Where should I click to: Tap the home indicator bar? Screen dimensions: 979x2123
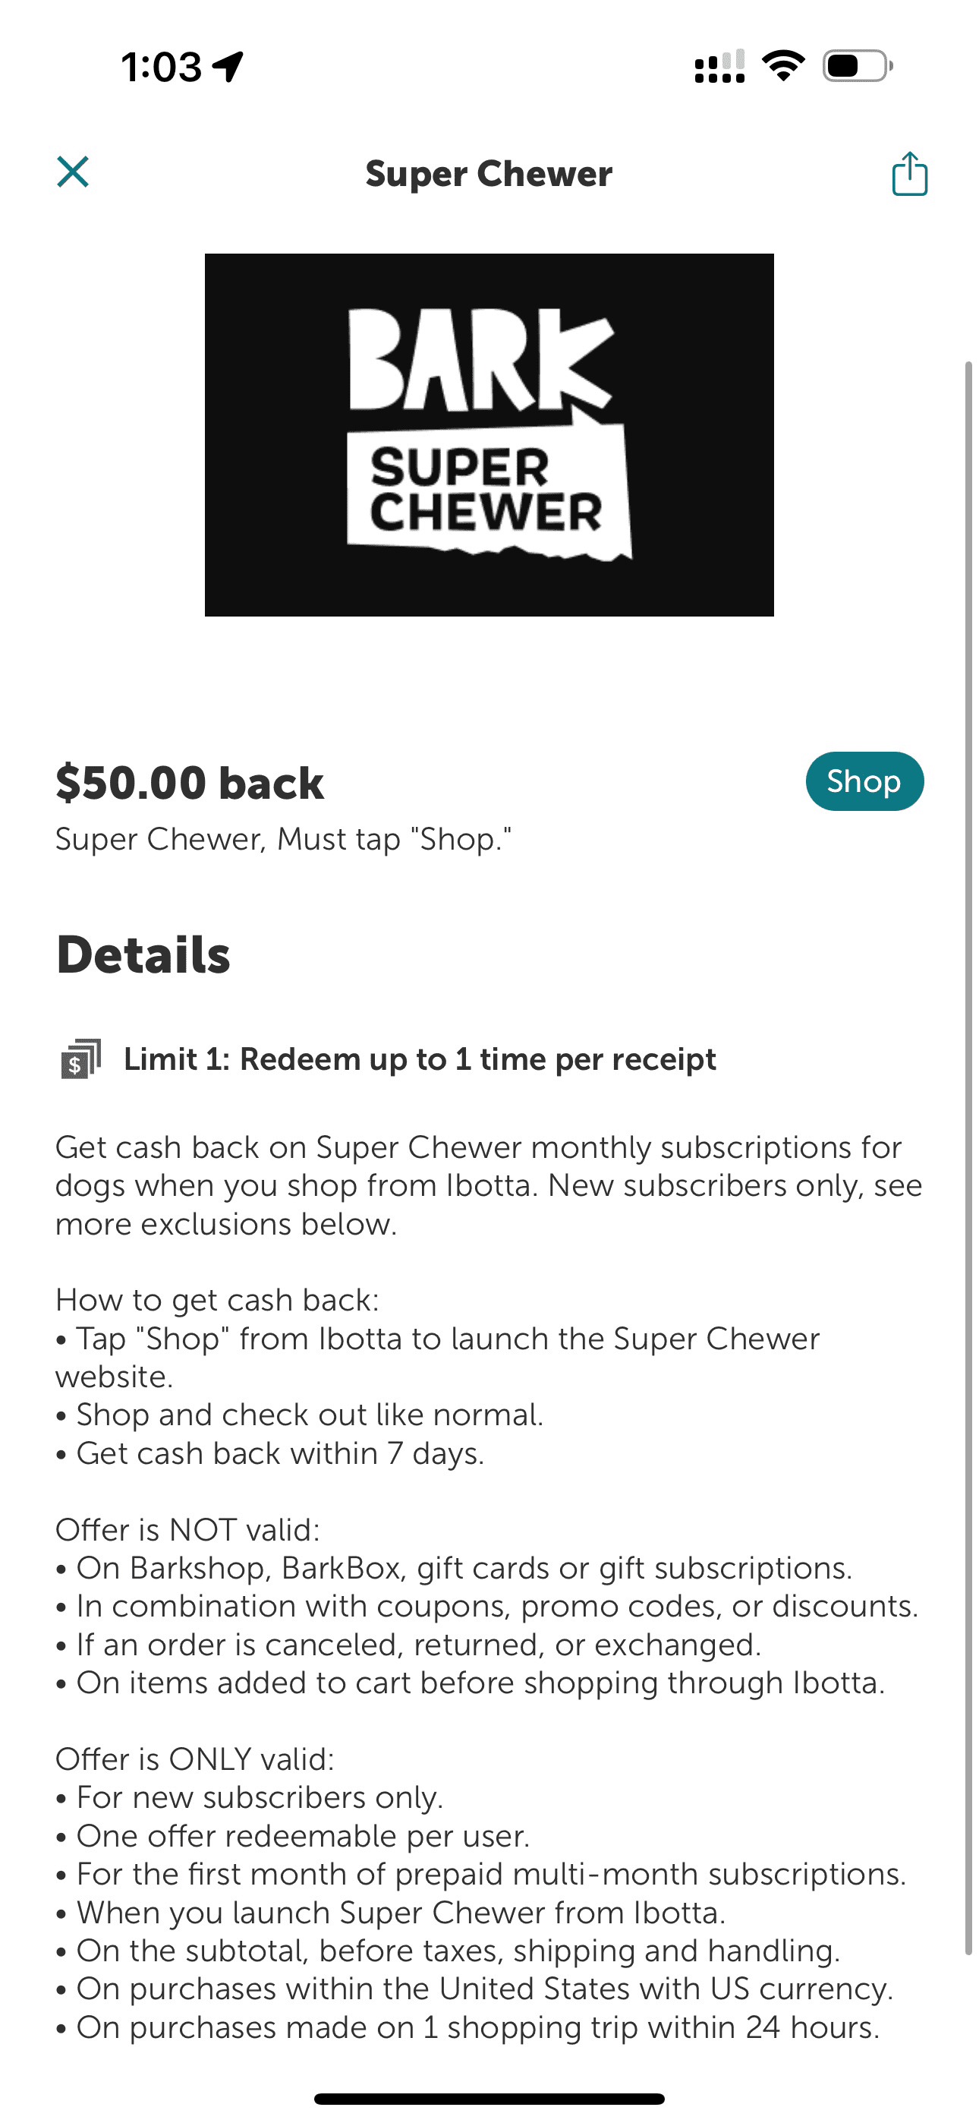pyautogui.click(x=489, y=2098)
